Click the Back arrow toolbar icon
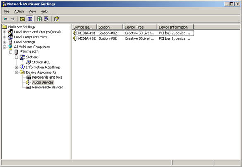 click(x=5, y=19)
